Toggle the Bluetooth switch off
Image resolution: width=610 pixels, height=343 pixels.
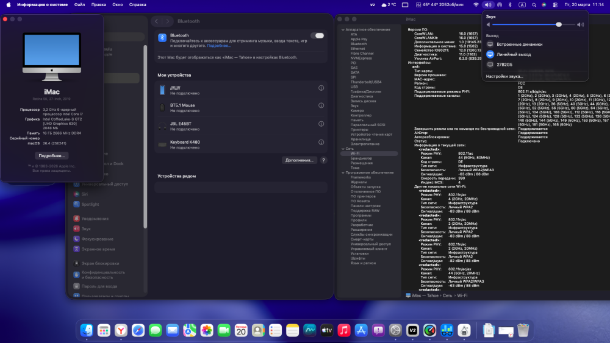pos(317,35)
